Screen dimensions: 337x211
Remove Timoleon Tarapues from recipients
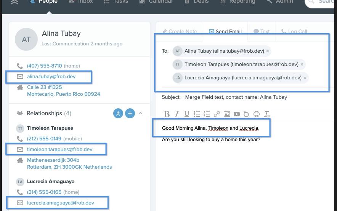click(x=302, y=64)
